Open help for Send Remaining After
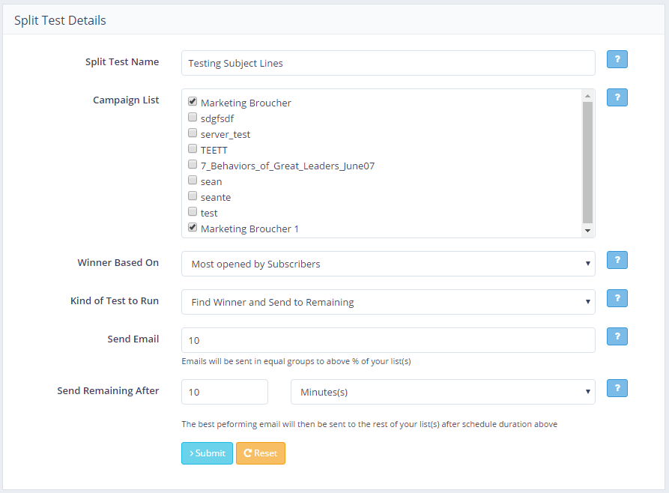Viewport: 669px width, 493px height. click(617, 388)
